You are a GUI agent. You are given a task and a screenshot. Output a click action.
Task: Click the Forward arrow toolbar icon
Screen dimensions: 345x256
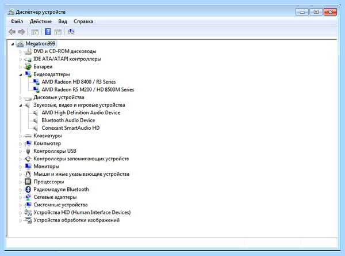tap(22, 32)
